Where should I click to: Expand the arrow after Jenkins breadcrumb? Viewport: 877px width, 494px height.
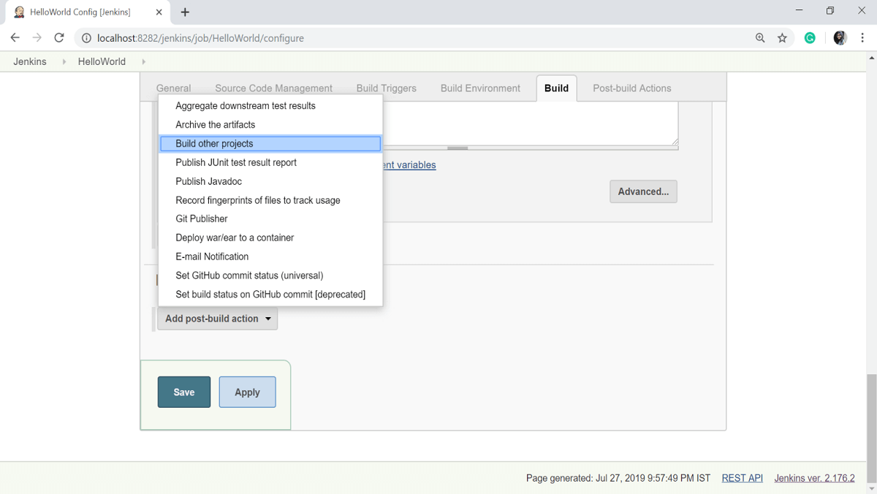click(x=64, y=61)
